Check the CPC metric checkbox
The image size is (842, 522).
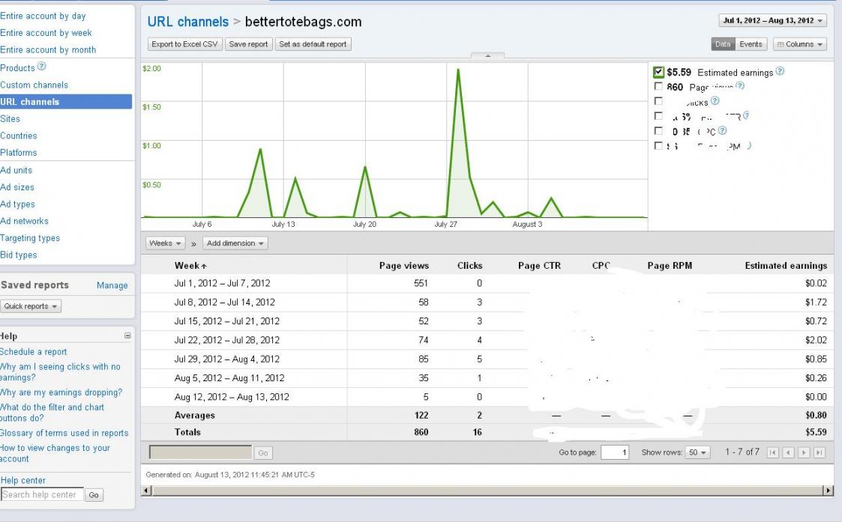(x=658, y=131)
